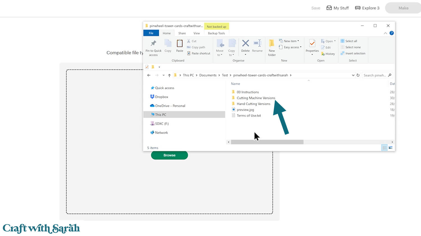Switch to the View ribbon tab
This screenshot has width=421, height=236.
tap(196, 33)
